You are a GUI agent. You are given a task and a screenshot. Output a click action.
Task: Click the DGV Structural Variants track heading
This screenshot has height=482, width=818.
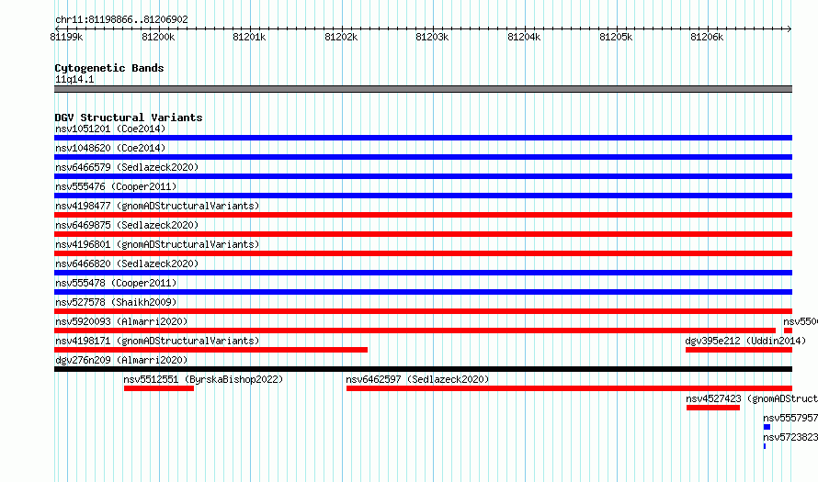[x=129, y=118]
